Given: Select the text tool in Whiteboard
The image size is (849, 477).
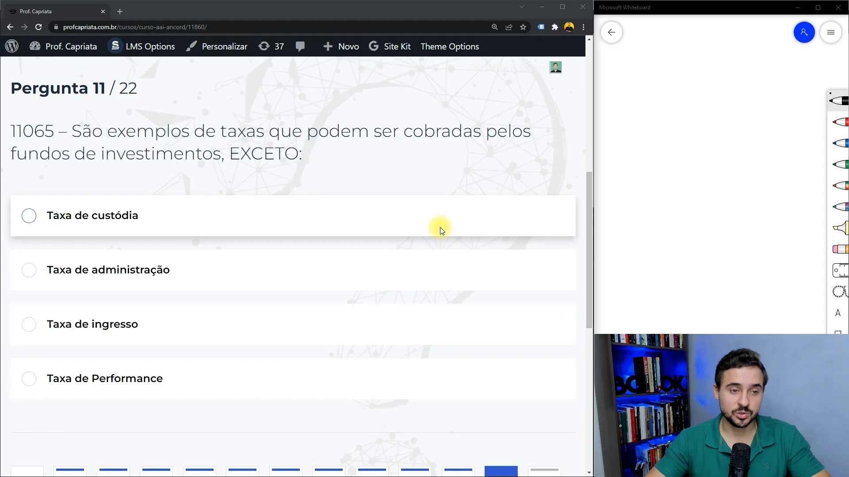Looking at the screenshot, I should point(838,313).
